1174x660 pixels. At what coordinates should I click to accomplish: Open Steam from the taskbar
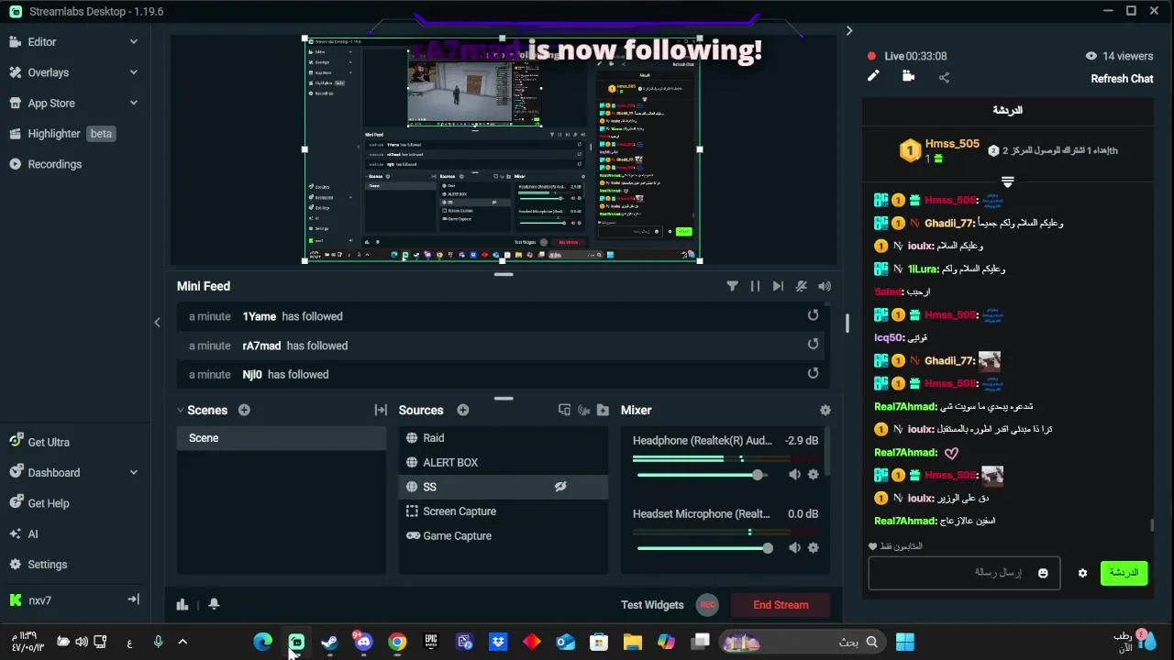pyautogui.click(x=329, y=642)
